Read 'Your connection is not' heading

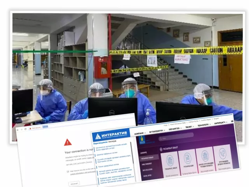pos(79,151)
